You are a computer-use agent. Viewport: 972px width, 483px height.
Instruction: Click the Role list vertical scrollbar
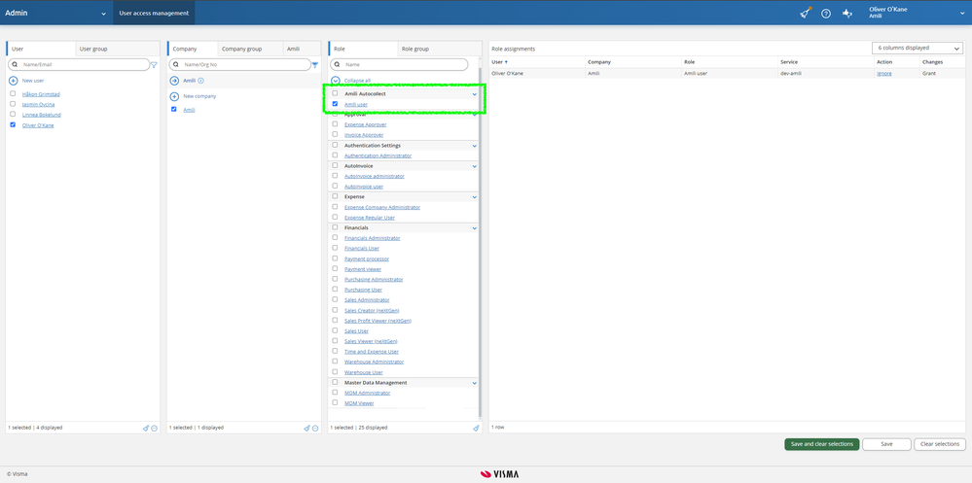(481, 241)
